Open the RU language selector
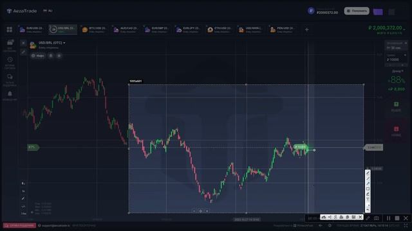Screen dimensions: 412x231 click(48, 11)
